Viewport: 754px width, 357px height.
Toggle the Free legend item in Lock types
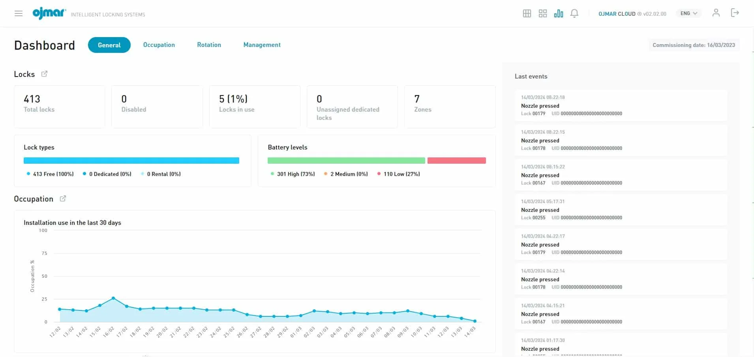pos(51,174)
